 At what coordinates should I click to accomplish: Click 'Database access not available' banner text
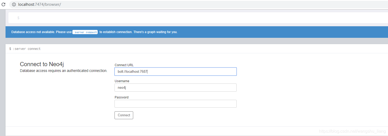pyautogui.click(x=33, y=32)
